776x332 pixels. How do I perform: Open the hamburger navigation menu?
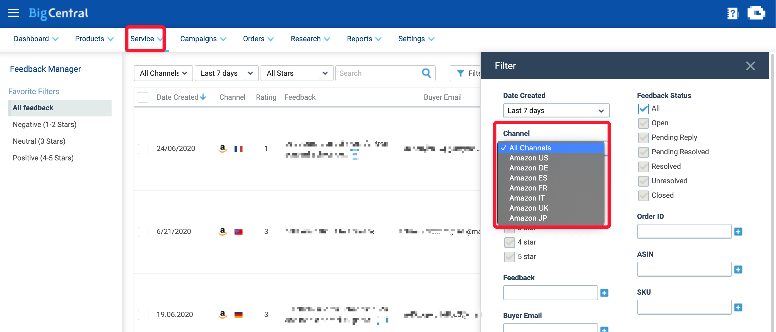(13, 13)
